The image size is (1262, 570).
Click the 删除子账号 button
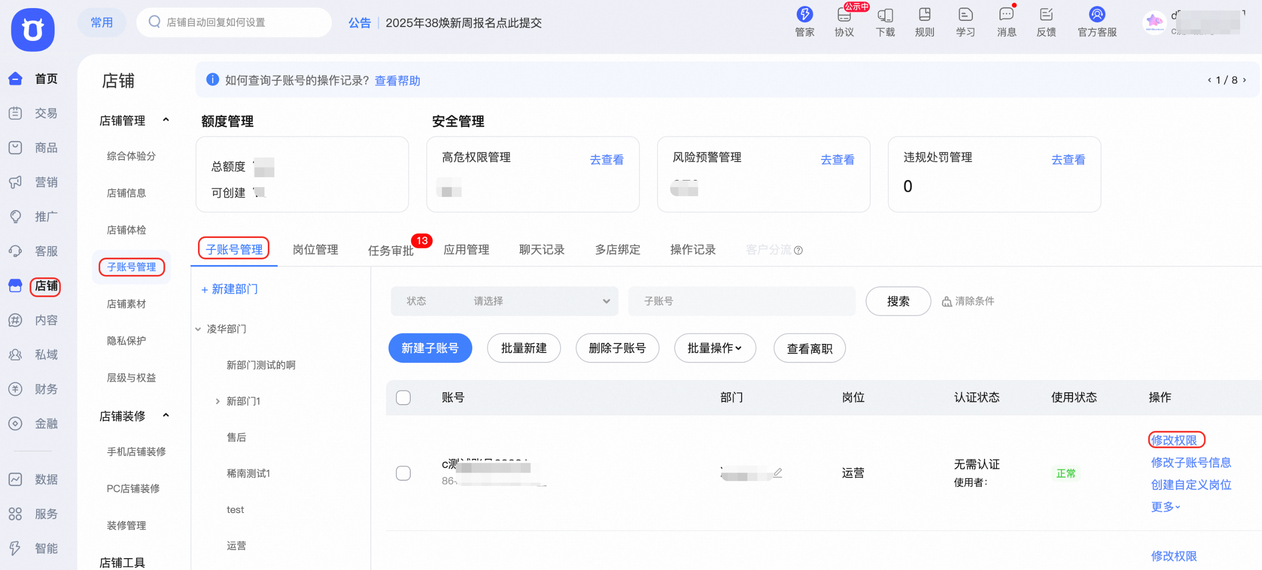click(617, 349)
